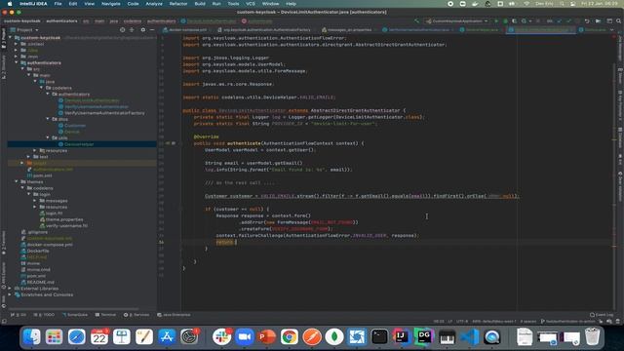This screenshot has height=351, width=624.
Task: Open the Terminal tool window
Action: coord(105,315)
